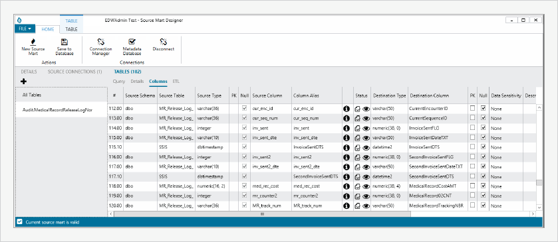Click Save to Database icon
This screenshot has width=558, height=242.
(x=65, y=42)
